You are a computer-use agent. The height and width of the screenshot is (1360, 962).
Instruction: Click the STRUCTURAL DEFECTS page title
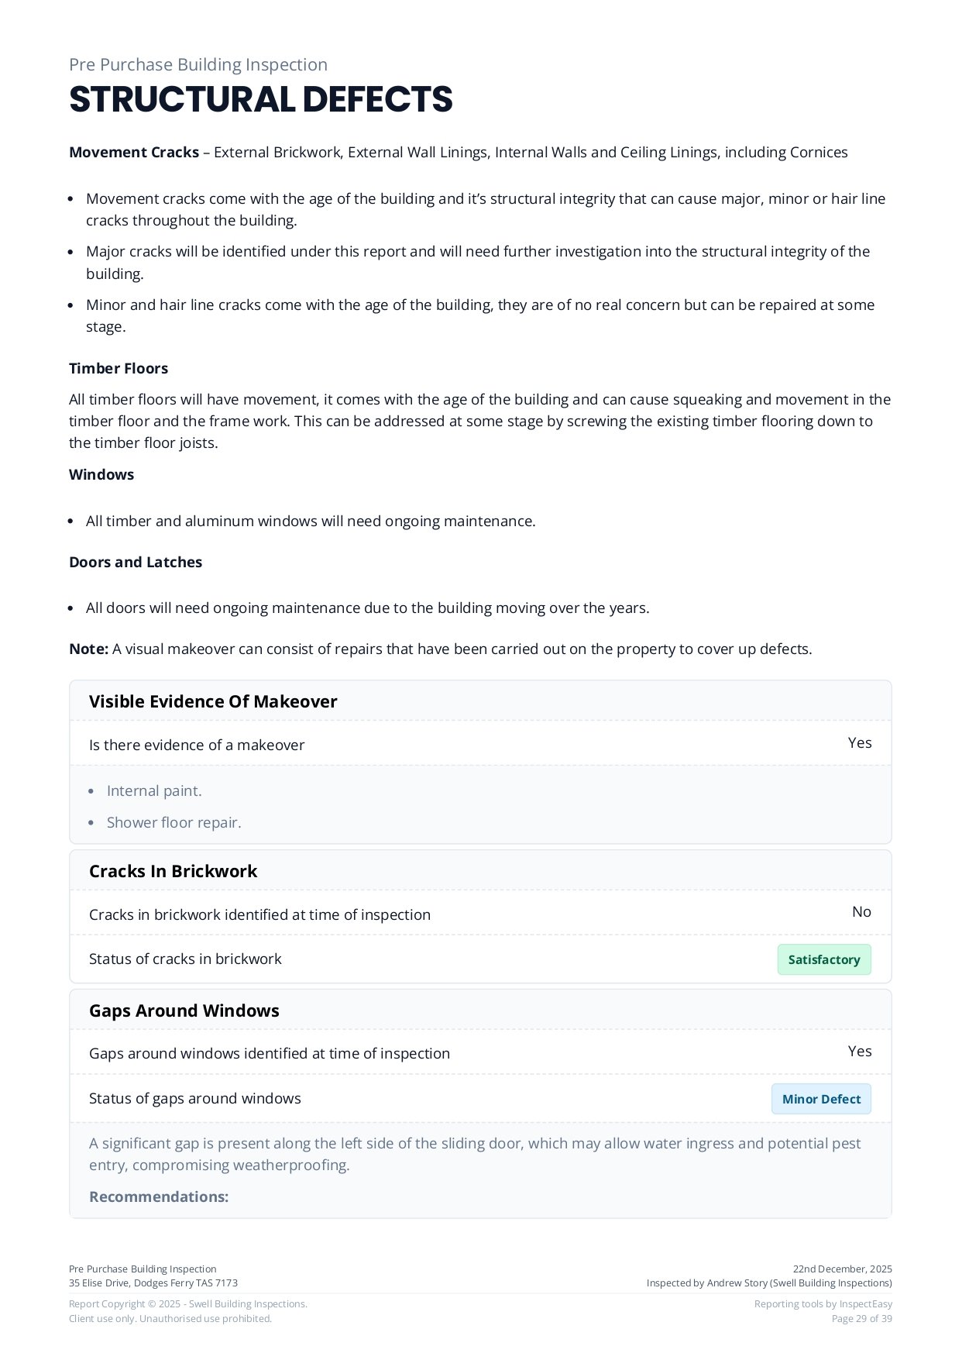click(260, 99)
